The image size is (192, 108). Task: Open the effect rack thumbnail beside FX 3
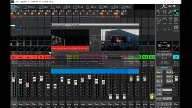pyautogui.click(x=167, y=94)
